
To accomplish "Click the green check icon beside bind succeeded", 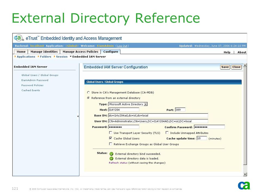I will tap(111, 154).
